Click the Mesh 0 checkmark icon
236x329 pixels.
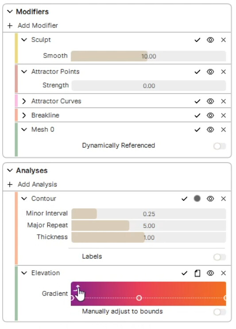pos(197,130)
